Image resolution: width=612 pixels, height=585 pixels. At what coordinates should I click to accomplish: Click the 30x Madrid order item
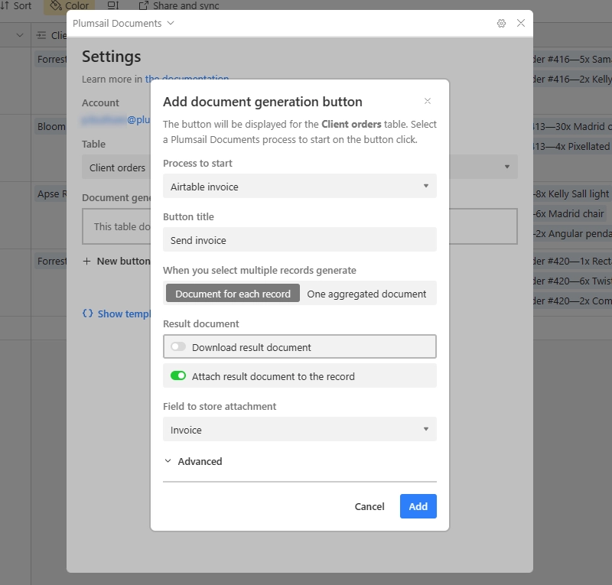572,127
